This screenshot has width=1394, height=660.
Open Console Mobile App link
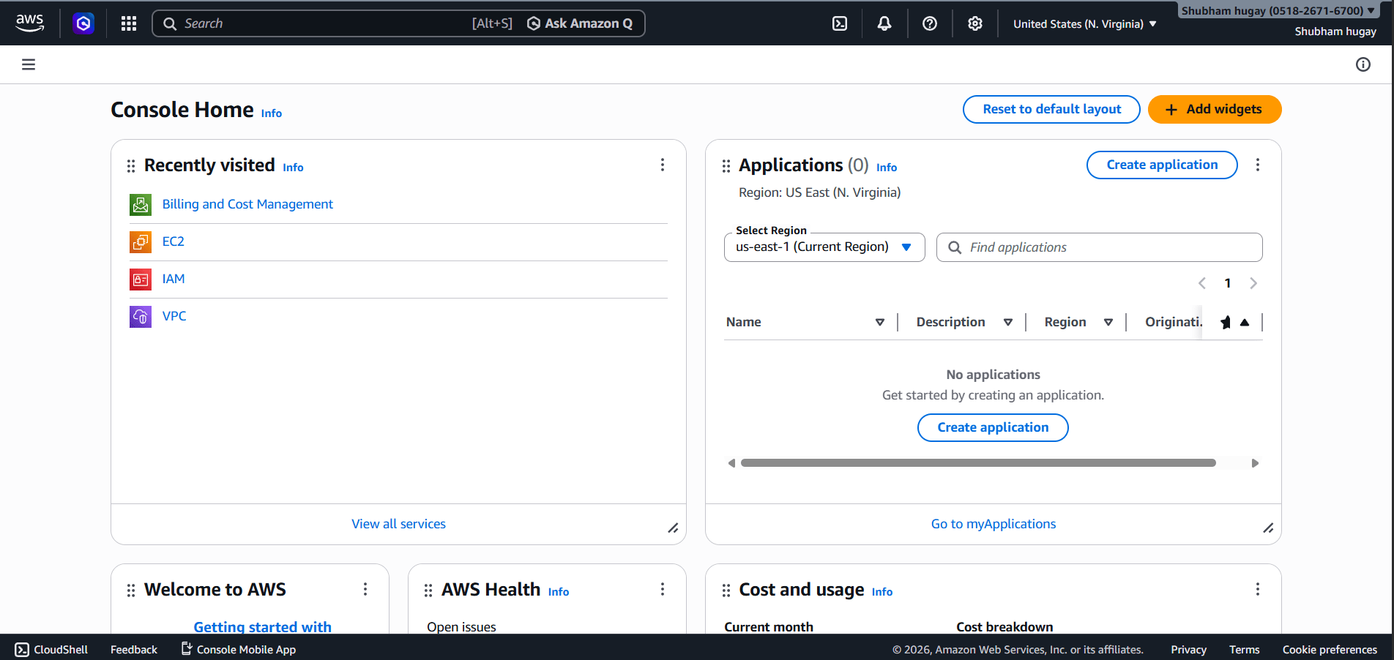239,650
